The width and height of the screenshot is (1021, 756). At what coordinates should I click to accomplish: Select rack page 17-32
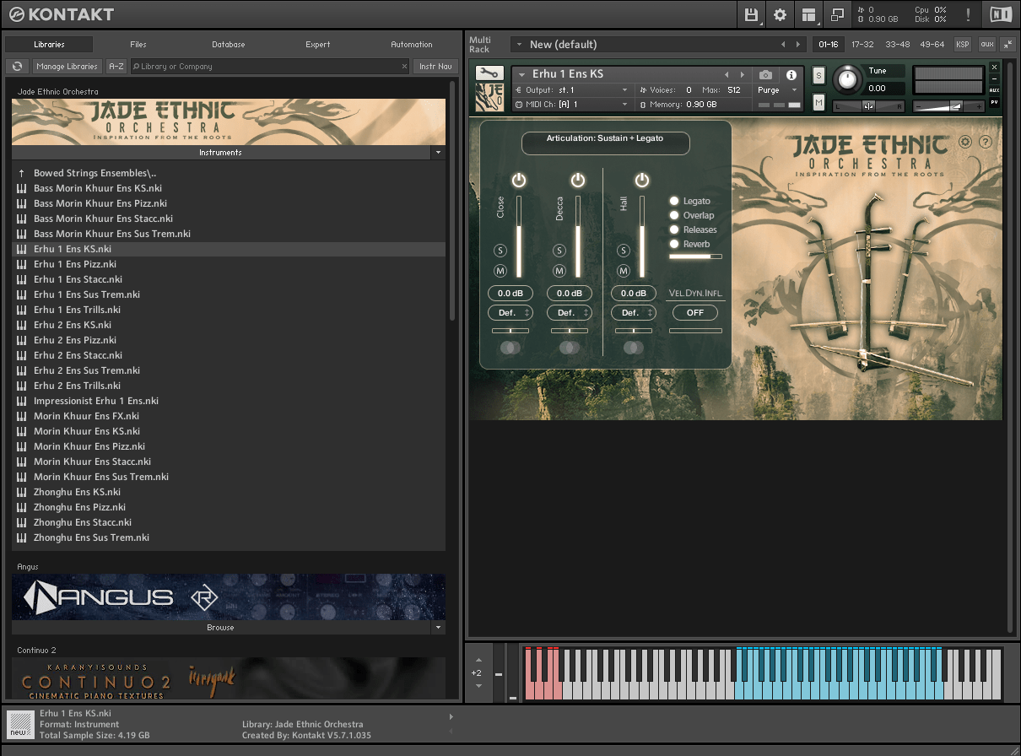coord(862,44)
